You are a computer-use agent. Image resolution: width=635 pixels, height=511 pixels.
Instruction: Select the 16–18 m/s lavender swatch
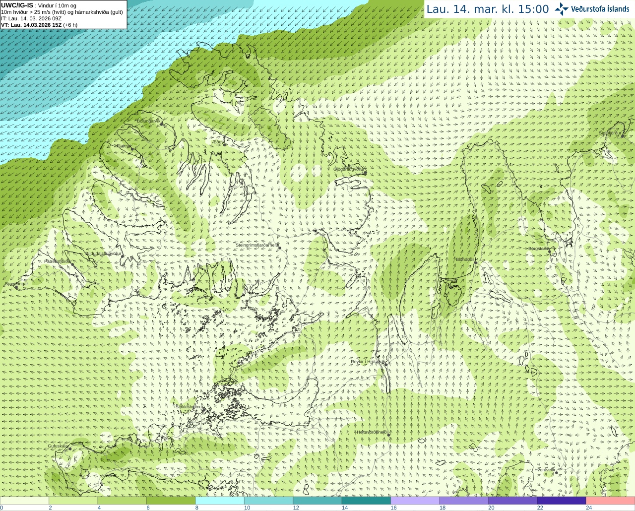pyautogui.click(x=415, y=501)
